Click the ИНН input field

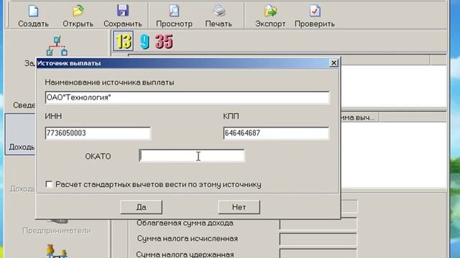[98, 133]
